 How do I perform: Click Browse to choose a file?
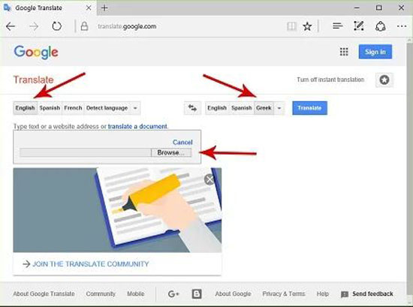point(171,152)
